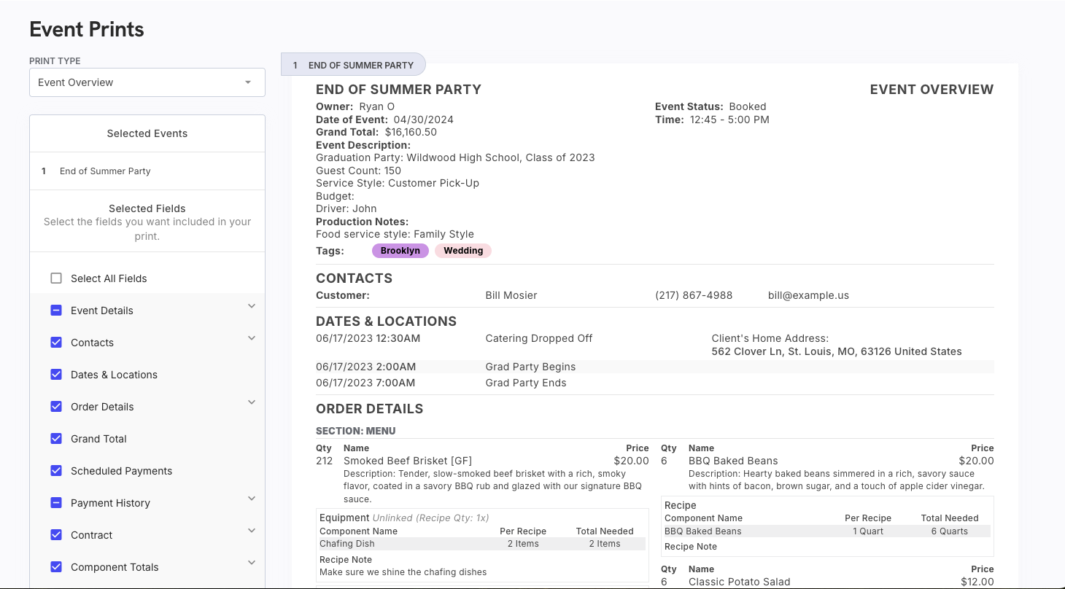The height and width of the screenshot is (589, 1065).
Task: Click the CONTACTS section heading
Action: click(x=354, y=278)
